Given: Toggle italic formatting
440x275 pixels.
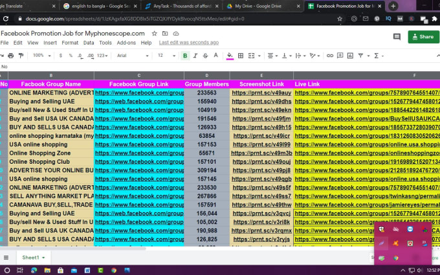Looking at the screenshot, I should pos(195,56).
